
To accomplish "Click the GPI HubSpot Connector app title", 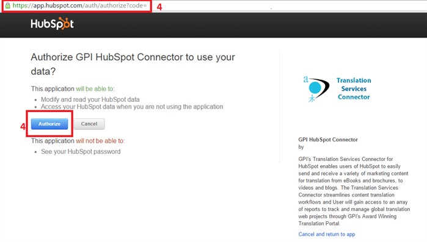I will 328,140.
